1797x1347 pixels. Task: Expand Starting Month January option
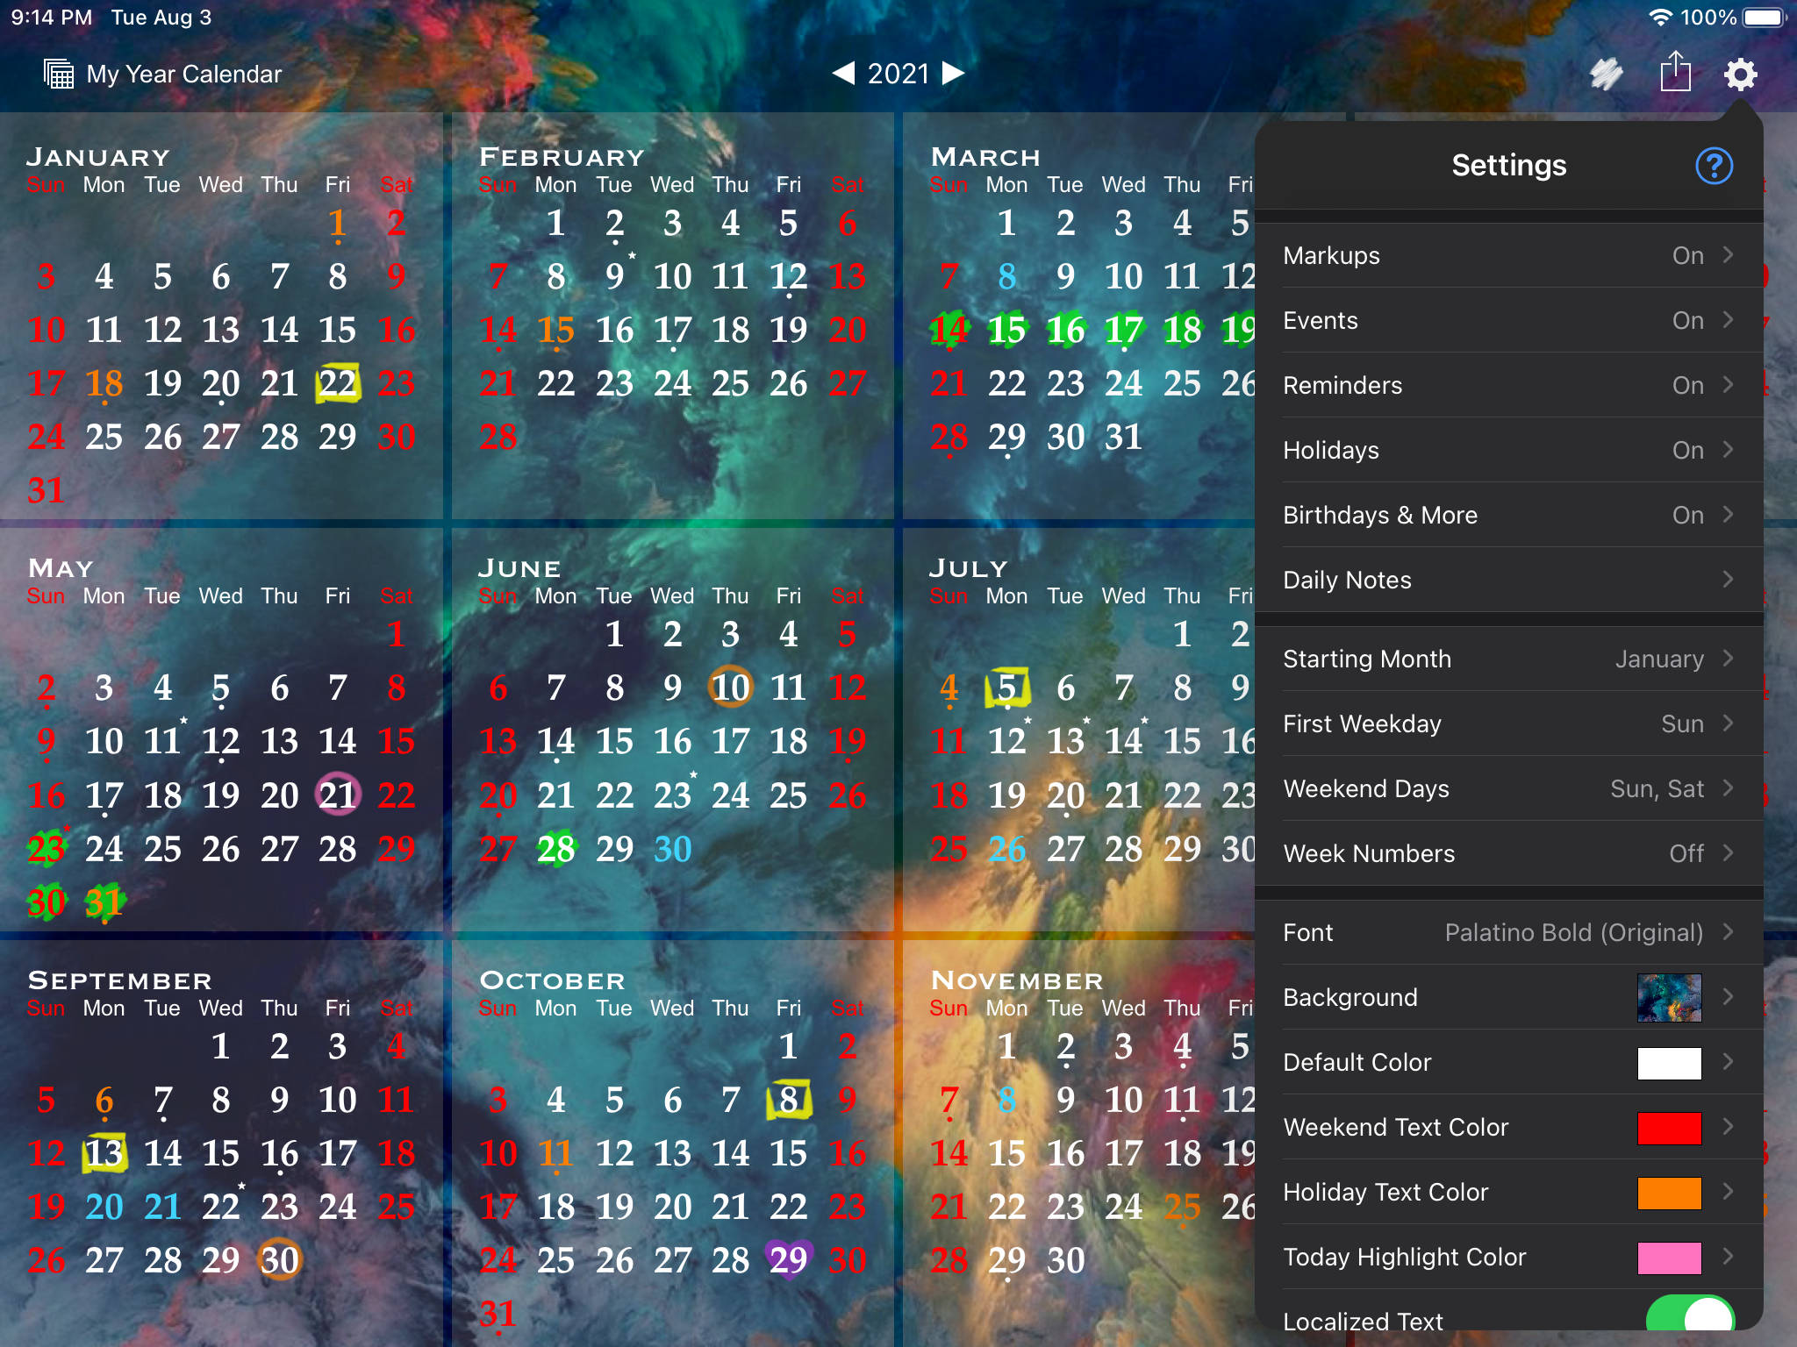click(1509, 659)
